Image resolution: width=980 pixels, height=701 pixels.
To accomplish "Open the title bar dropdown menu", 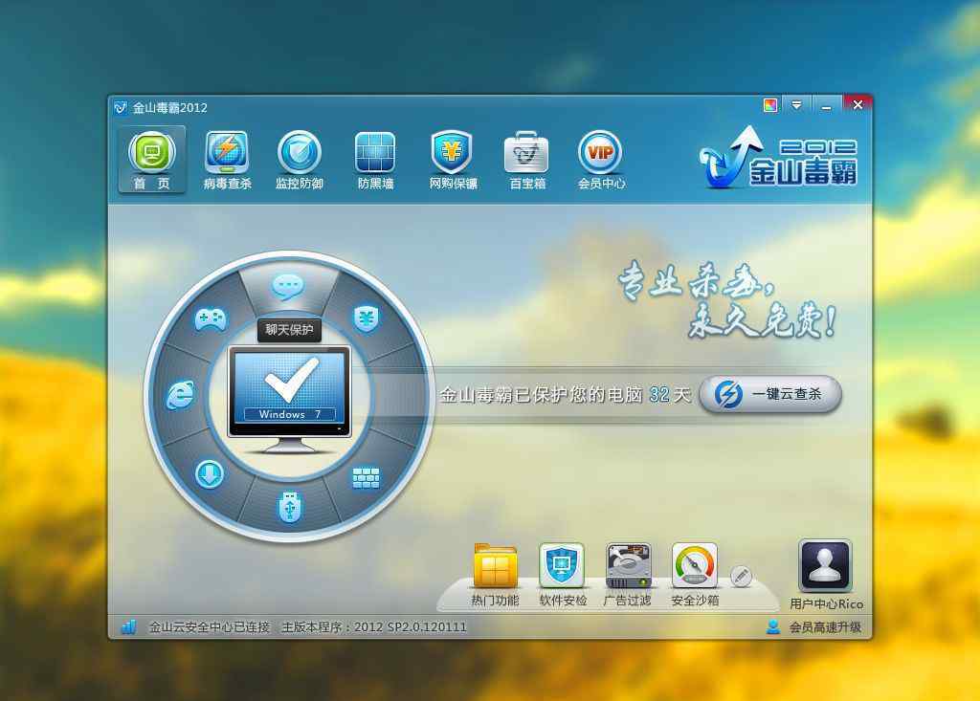I will tap(796, 105).
